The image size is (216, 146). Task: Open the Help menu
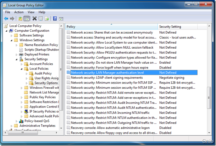tap(42, 12)
